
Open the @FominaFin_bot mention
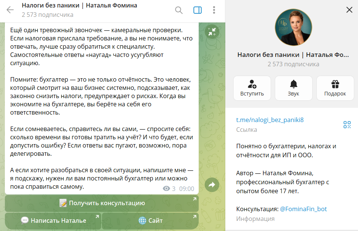[x=303, y=209]
